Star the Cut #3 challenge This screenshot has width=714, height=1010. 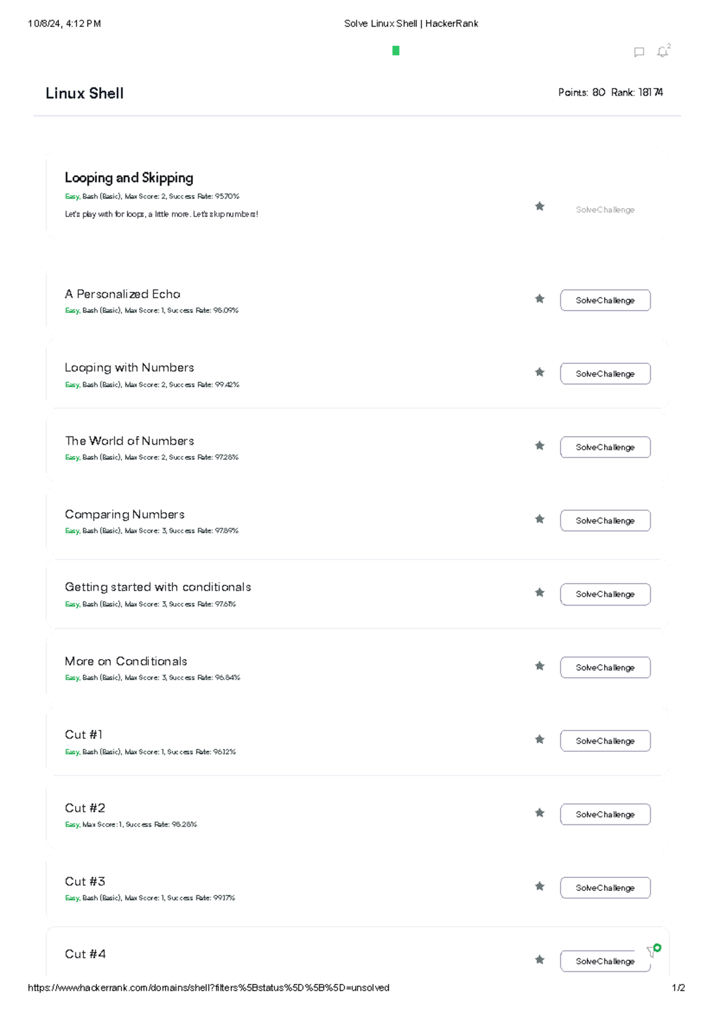tap(540, 886)
